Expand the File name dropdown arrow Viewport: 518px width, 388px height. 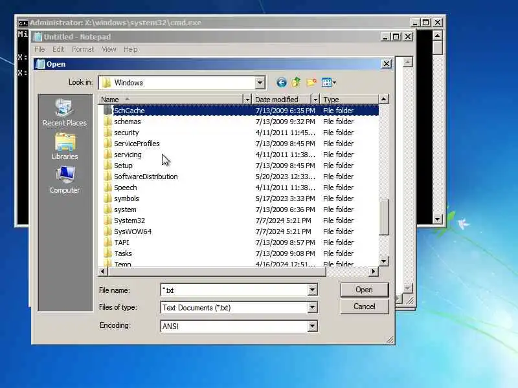click(312, 290)
